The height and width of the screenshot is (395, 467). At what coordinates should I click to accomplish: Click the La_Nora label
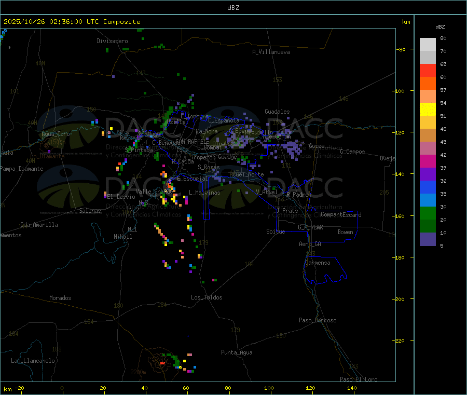[x=207, y=131]
